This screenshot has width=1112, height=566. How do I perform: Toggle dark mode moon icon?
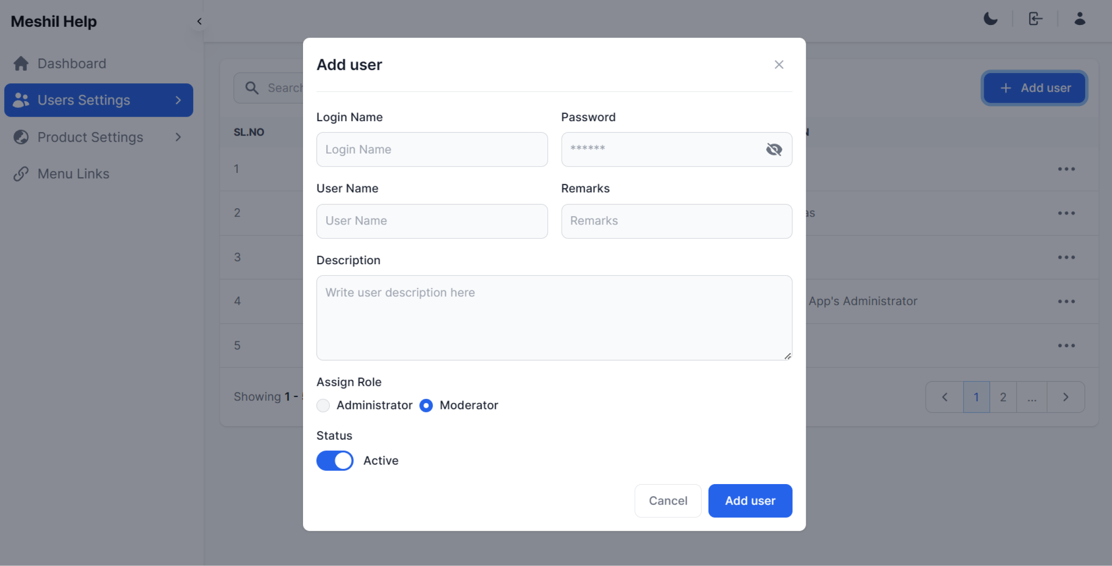click(x=990, y=19)
